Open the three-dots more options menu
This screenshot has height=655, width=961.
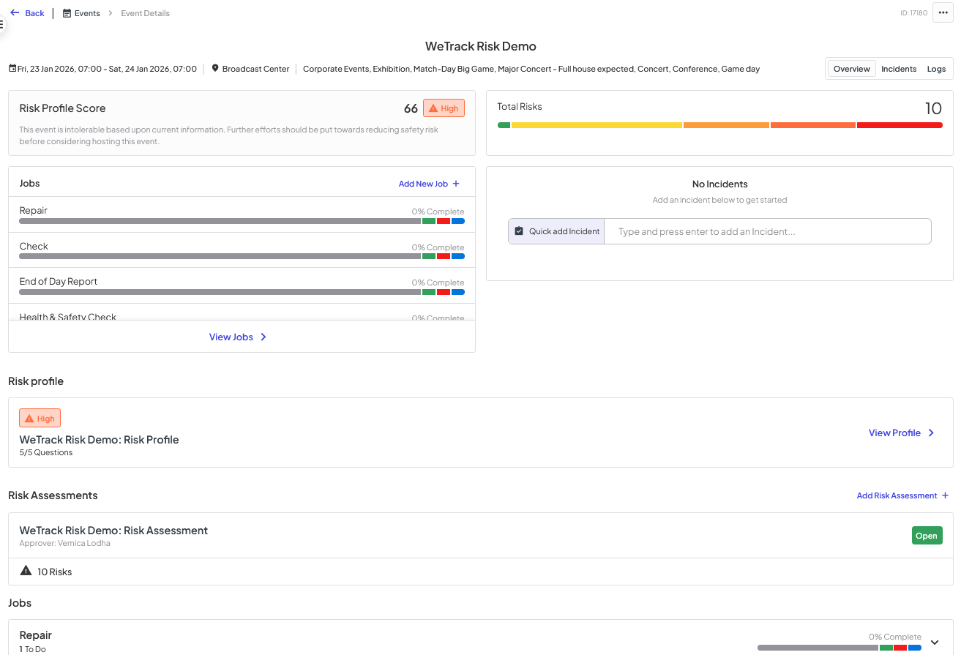click(943, 13)
